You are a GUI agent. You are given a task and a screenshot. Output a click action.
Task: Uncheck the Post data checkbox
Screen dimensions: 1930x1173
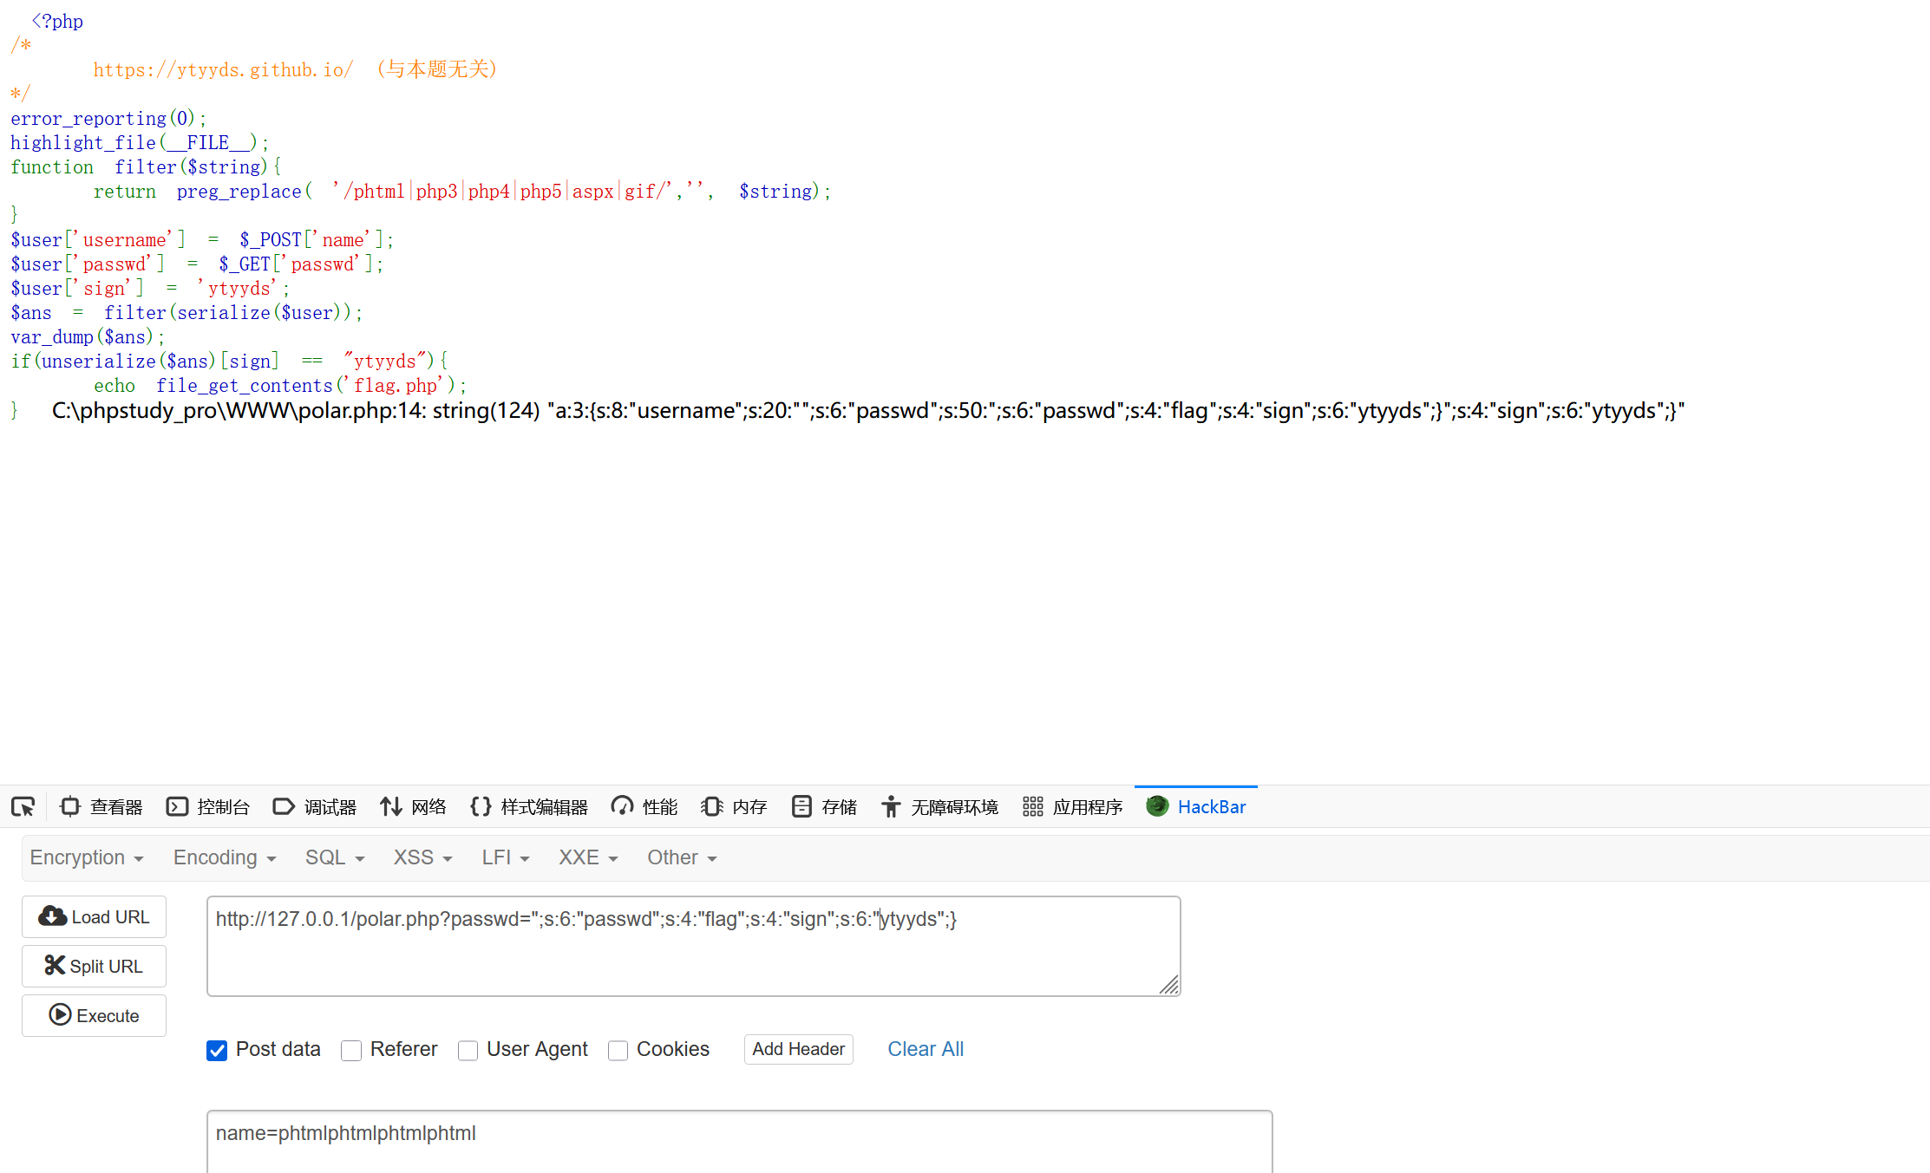point(217,1050)
